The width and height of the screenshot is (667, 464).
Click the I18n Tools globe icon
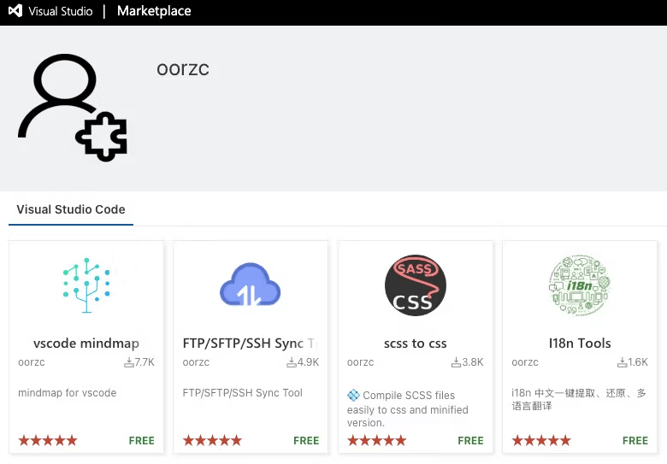(580, 285)
